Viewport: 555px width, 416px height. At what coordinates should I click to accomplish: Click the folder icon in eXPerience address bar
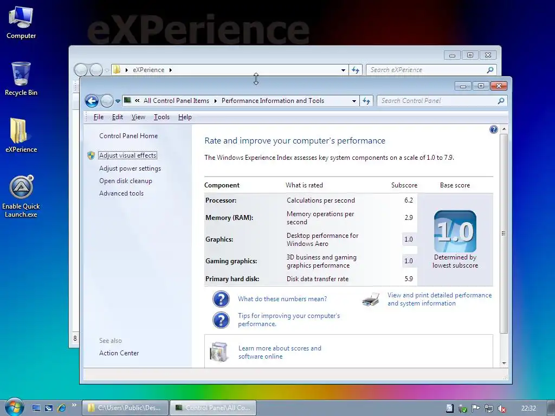pyautogui.click(x=117, y=70)
